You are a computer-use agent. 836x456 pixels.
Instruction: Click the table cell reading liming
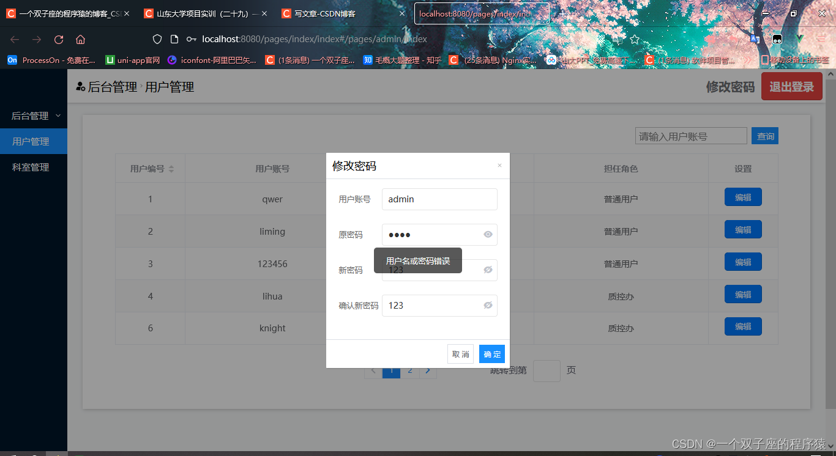click(272, 232)
